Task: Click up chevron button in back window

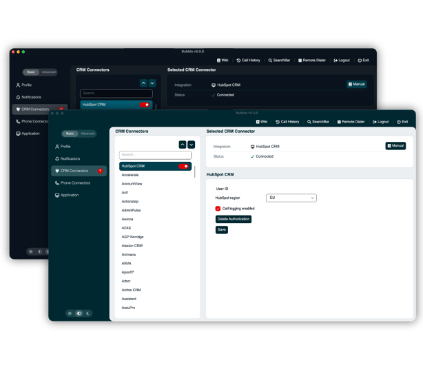Action: point(143,83)
